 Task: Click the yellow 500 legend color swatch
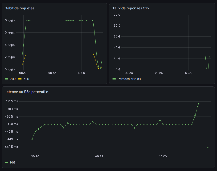(x=20, y=79)
